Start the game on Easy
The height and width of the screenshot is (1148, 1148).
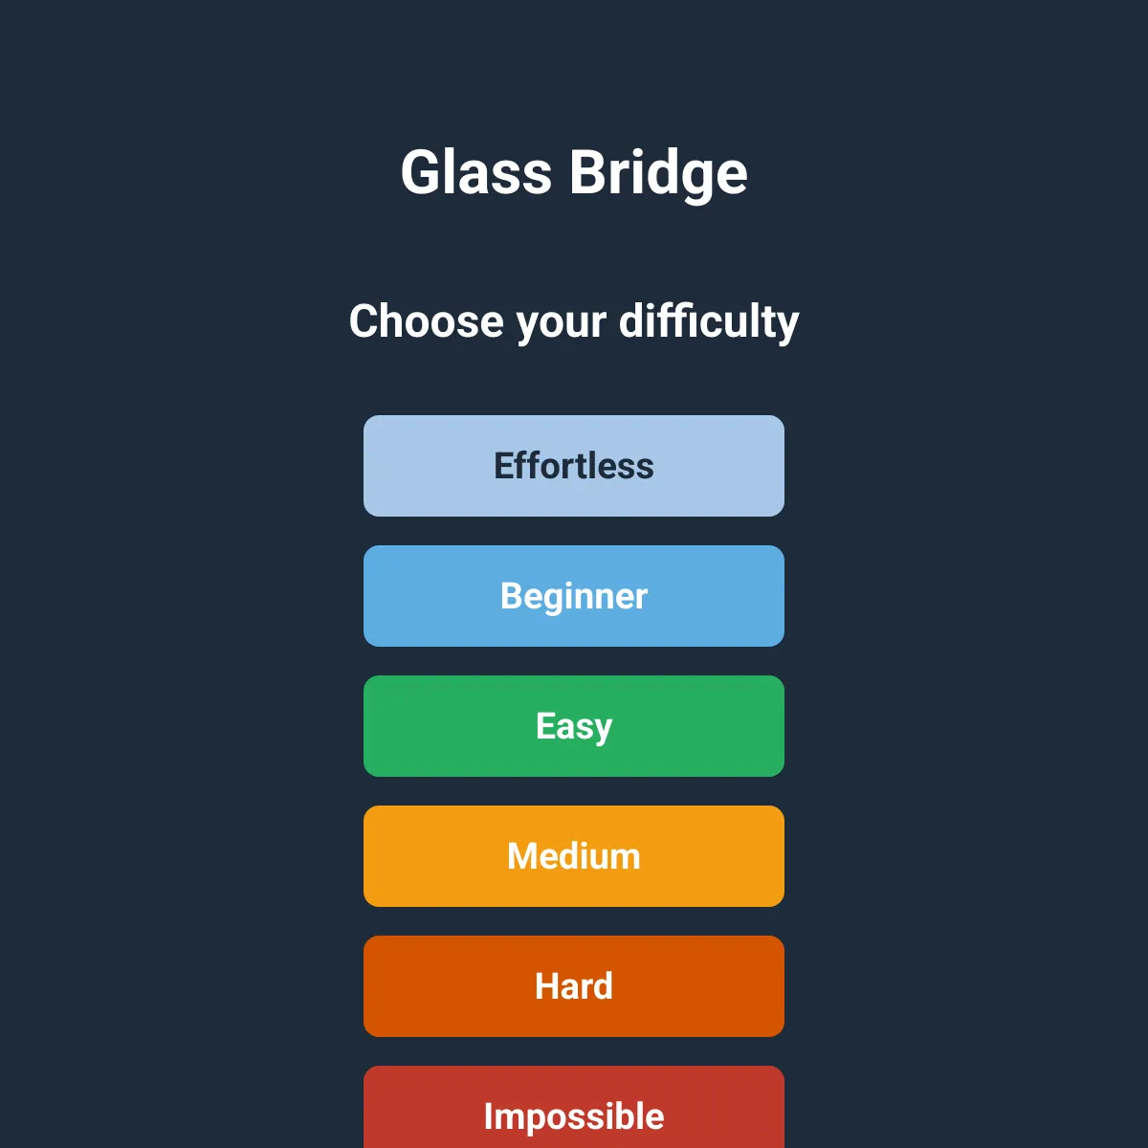click(x=574, y=726)
